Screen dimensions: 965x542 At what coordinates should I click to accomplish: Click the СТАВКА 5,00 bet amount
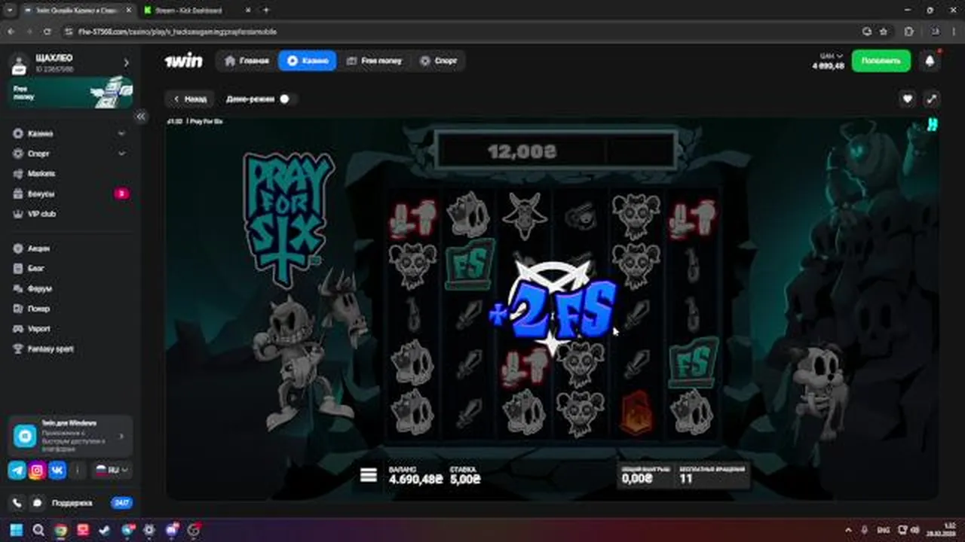(x=466, y=476)
